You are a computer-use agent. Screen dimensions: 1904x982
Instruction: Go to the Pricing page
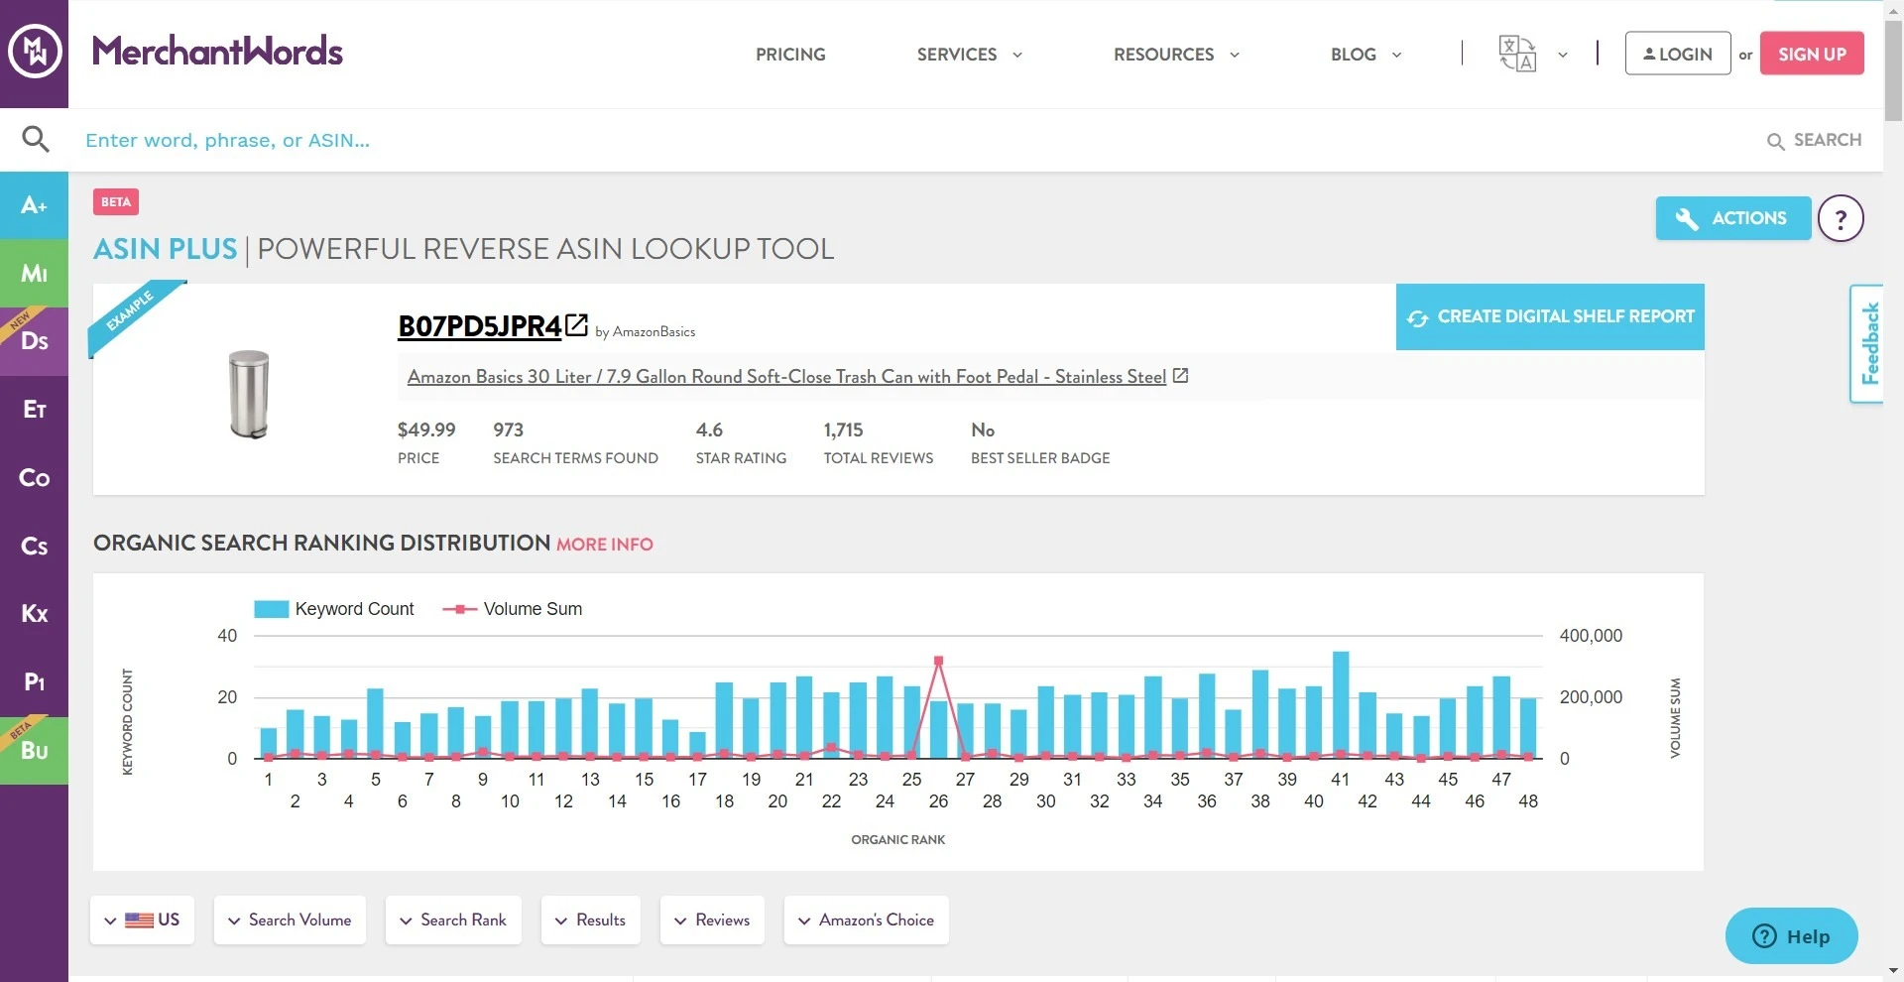790,55
